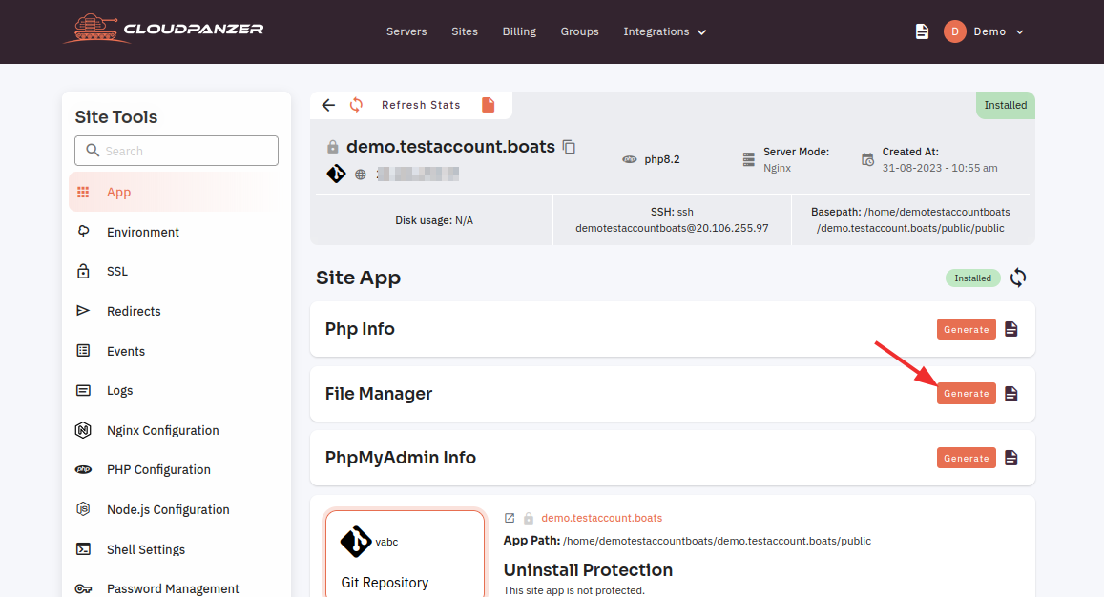Click the Shell Settings terminal icon
The image size is (1104, 597).
83,549
